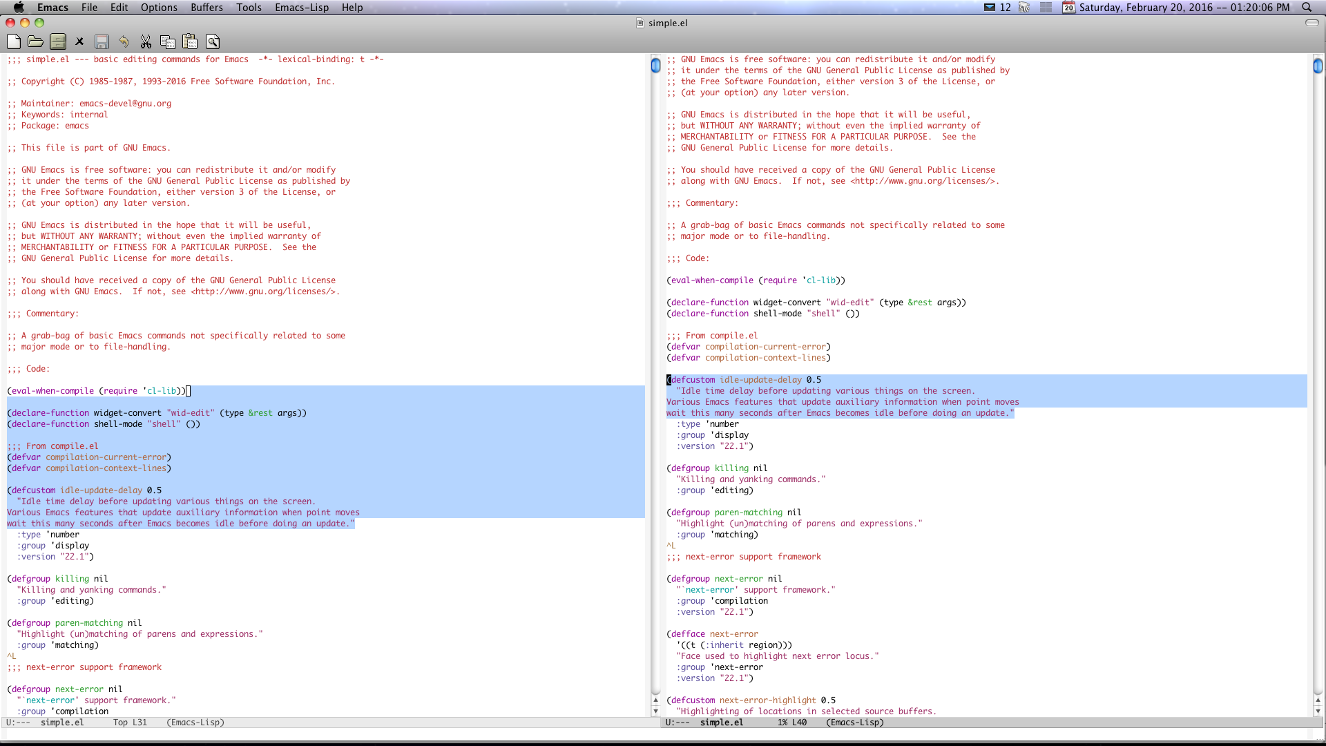Image resolution: width=1326 pixels, height=746 pixels.
Task: Click '(defgroup killing nil' in the left pane
Action: click(x=57, y=579)
